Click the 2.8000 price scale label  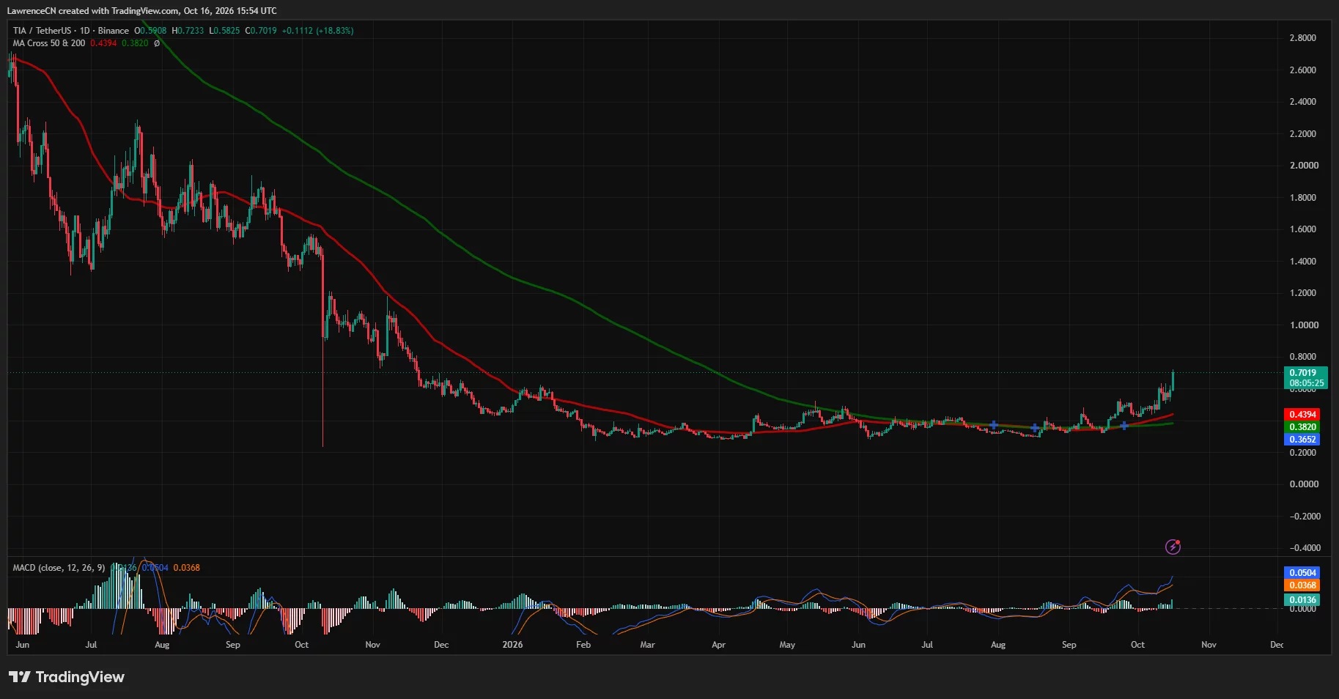(x=1302, y=38)
